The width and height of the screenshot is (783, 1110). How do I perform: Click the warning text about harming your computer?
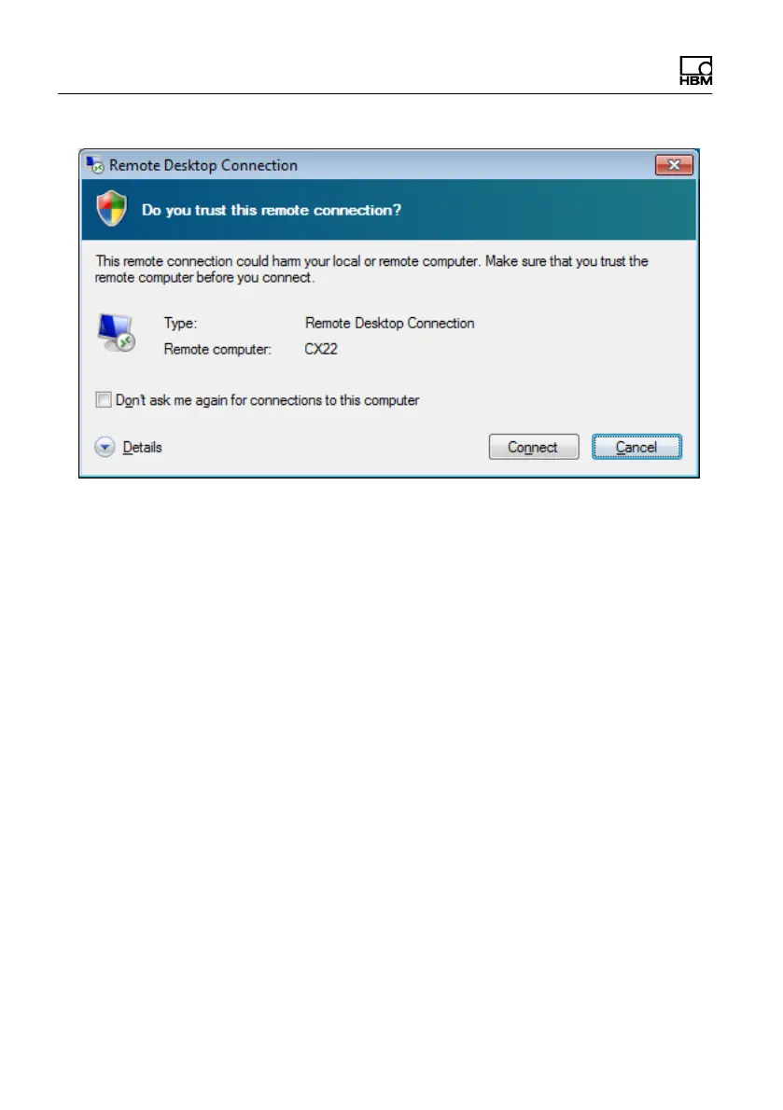click(371, 269)
